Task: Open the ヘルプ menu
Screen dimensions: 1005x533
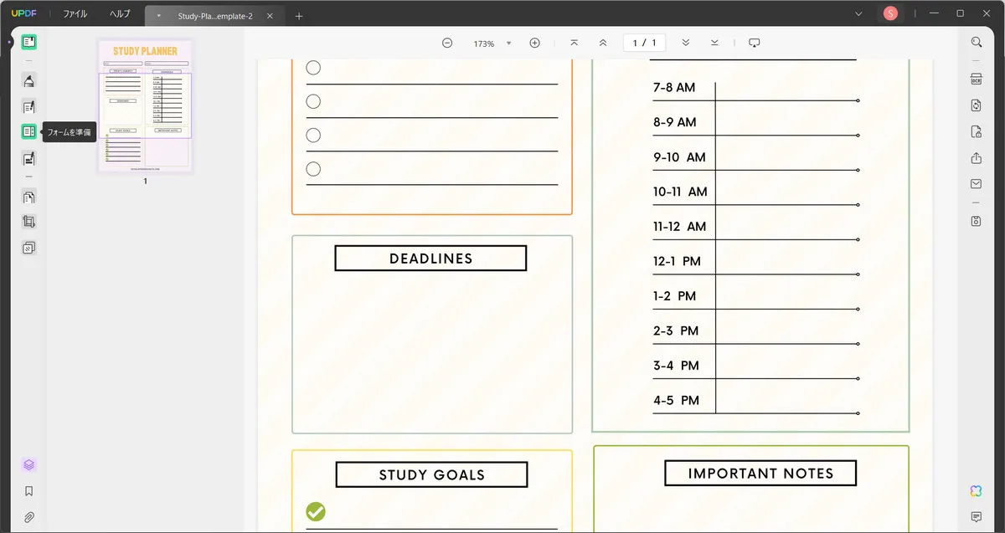Action: point(120,14)
